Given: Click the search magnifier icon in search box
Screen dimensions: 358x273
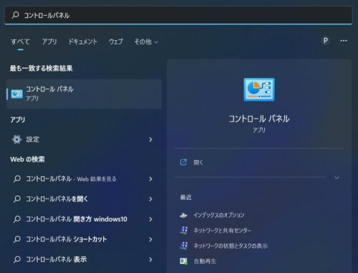Looking at the screenshot, I should coord(16,15).
